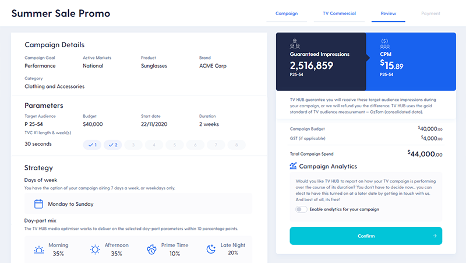Viewport: 466px width, 263px height.
Task: Click the Campaign Analytics chart icon
Action: (x=294, y=166)
